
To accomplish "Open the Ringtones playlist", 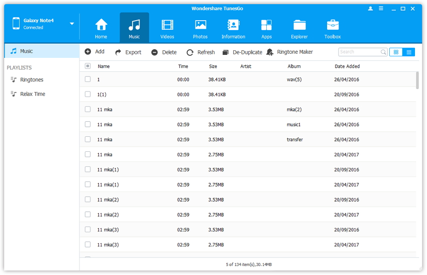I will pyautogui.click(x=32, y=80).
